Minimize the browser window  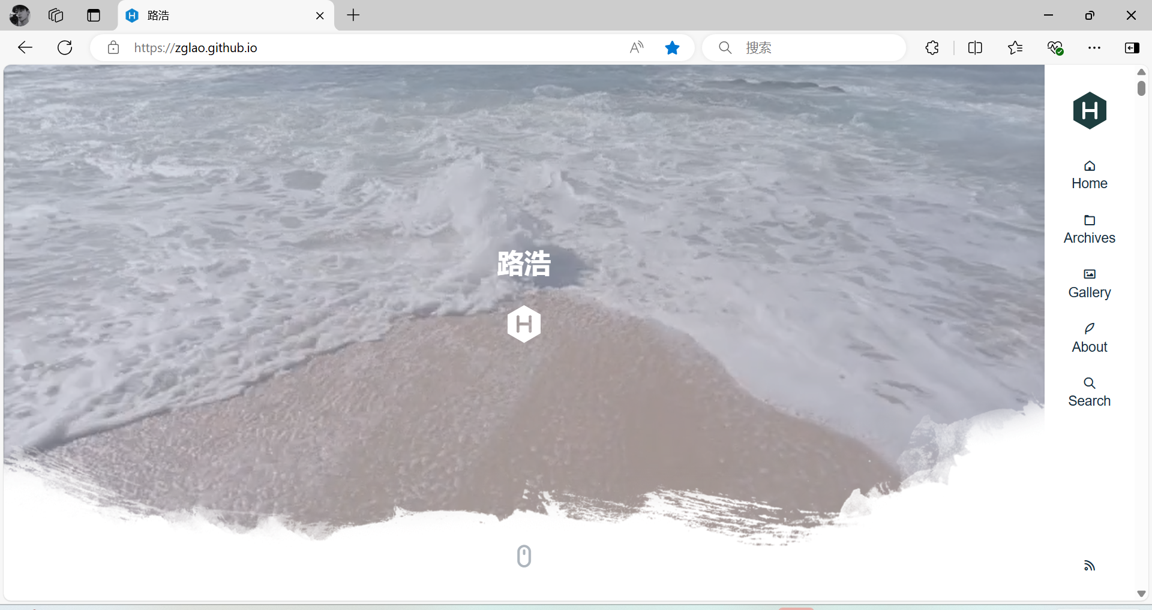1049,16
